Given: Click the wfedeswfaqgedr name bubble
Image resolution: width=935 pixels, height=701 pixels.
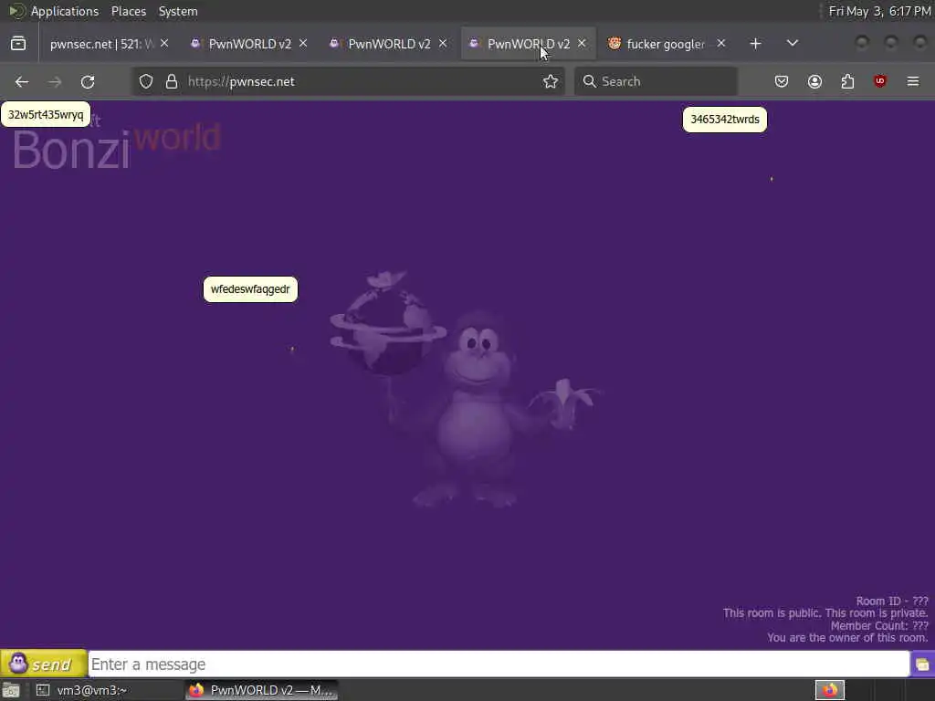Looking at the screenshot, I should pos(250,289).
